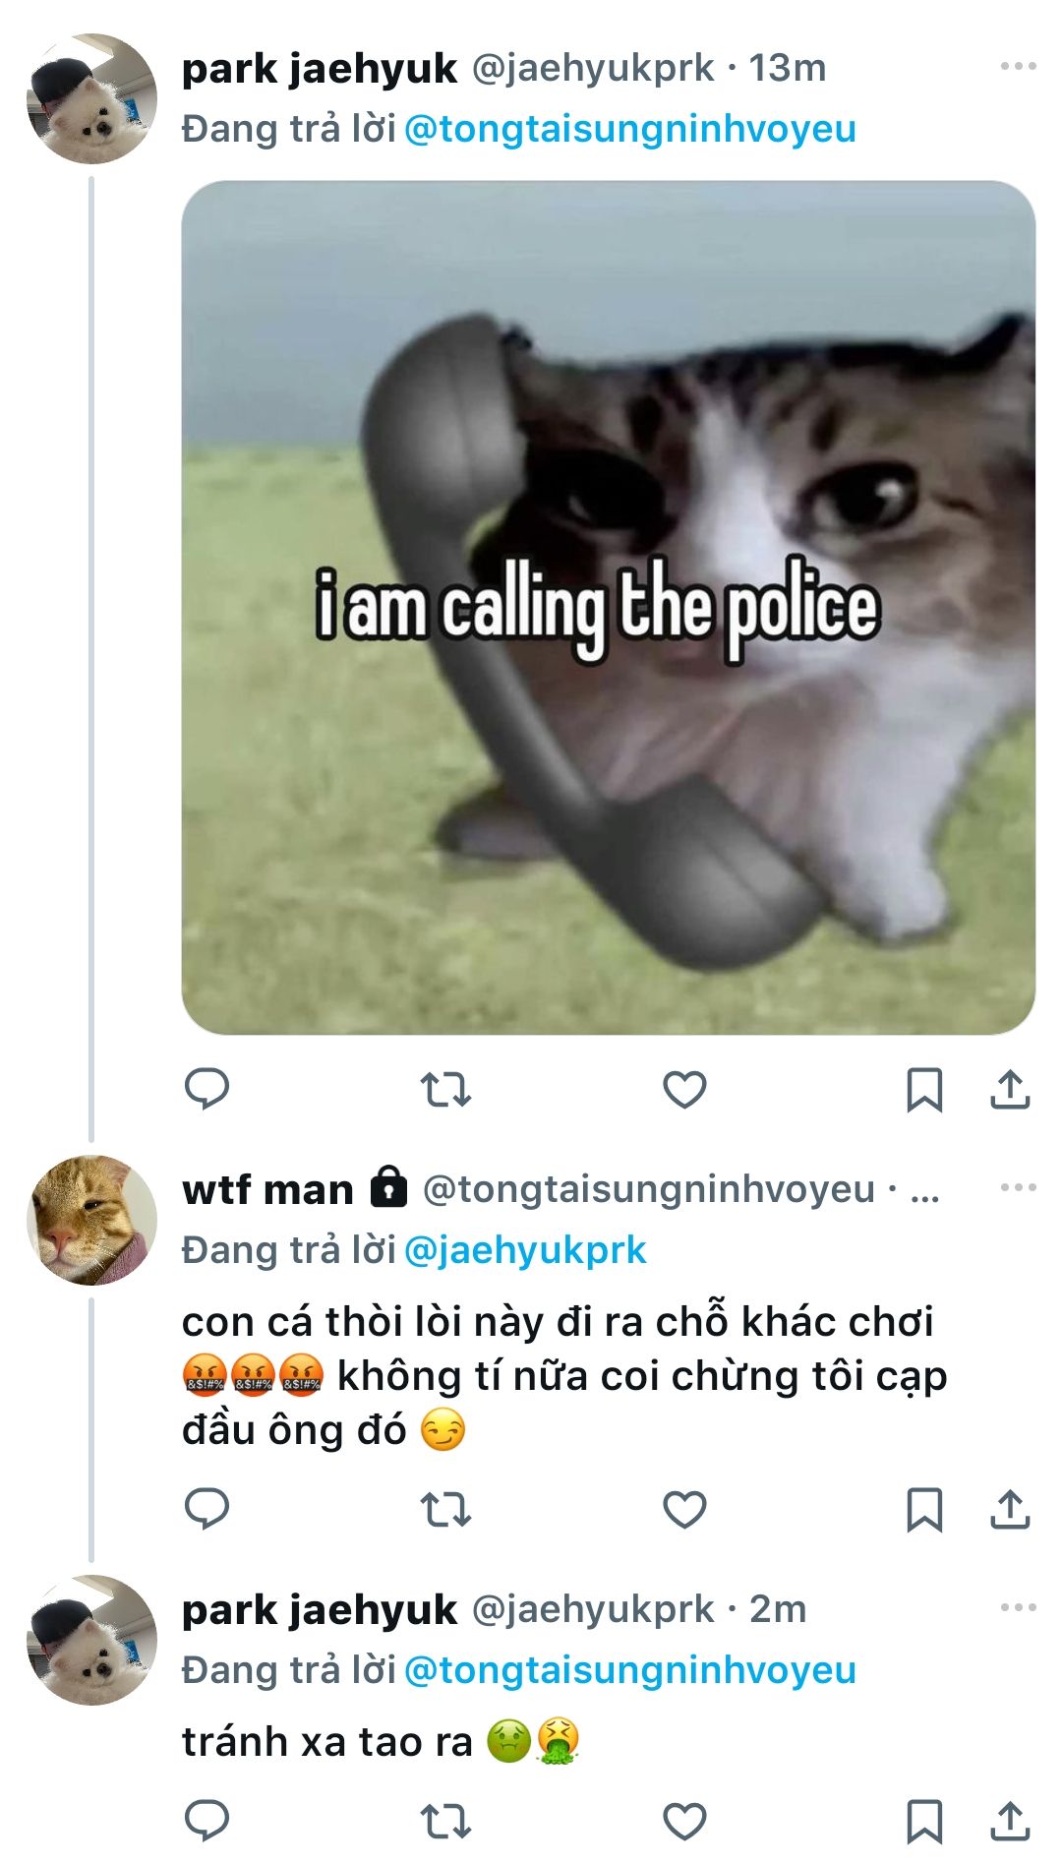Viewport: 1062px width, 1864px height.
Task: Open the "i am calling the police" cat image
Action: click(x=608, y=607)
